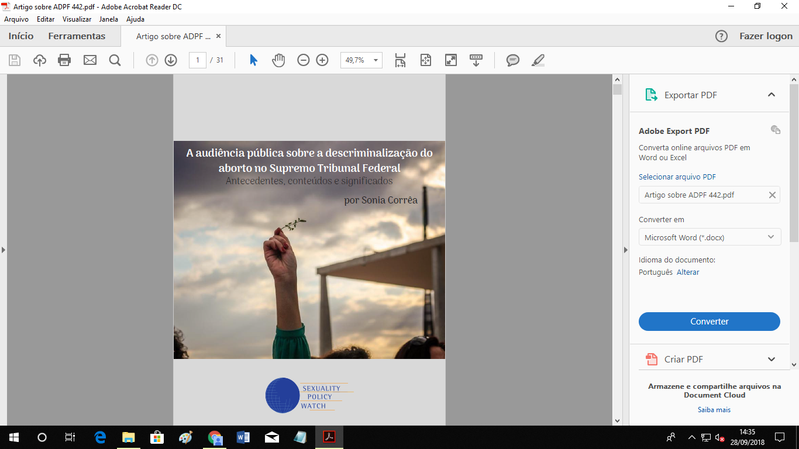Viewport: 799px width, 449px height.
Task: Open Google Chrome from the taskbar
Action: click(x=215, y=437)
